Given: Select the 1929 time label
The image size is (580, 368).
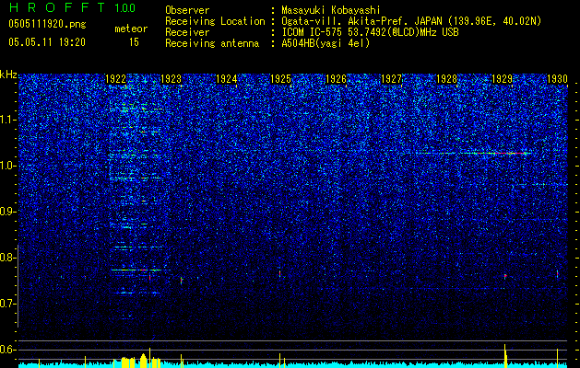Looking at the screenshot, I should click(502, 79).
